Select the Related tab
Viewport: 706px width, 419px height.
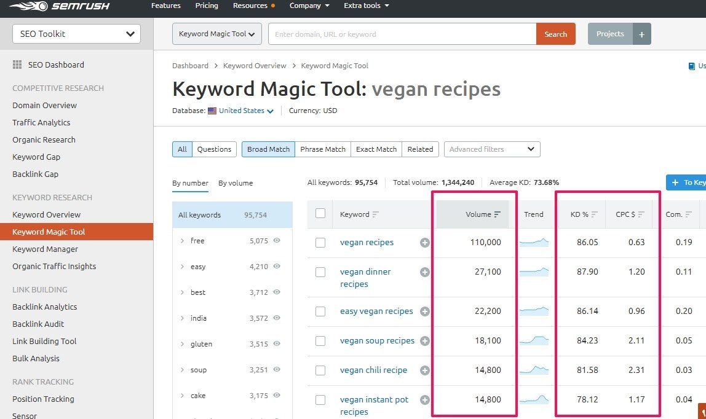point(420,149)
